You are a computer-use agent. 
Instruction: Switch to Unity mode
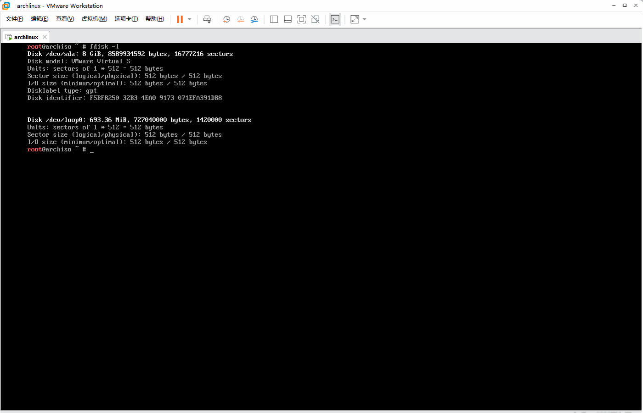point(315,19)
